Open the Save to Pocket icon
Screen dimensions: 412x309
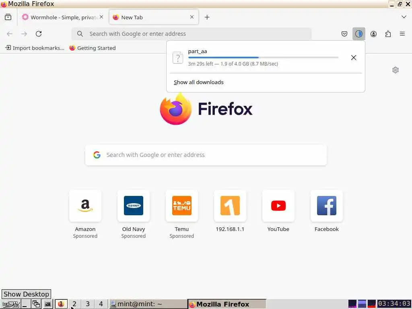(344, 34)
